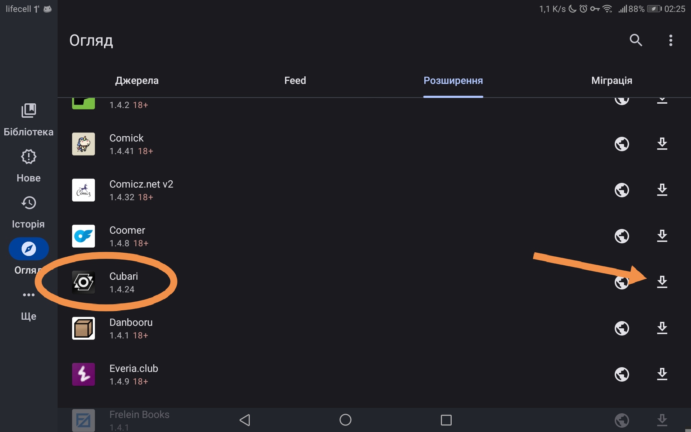Open Історія history section
The height and width of the screenshot is (432, 691).
28,212
